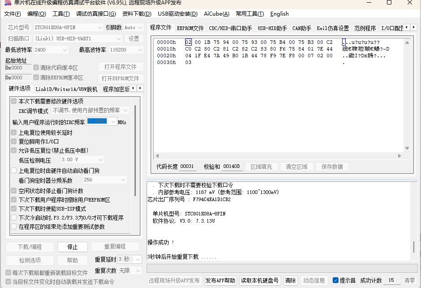Click 扫描串口 button
421x288 pixels.
pyautogui.click(x=18, y=39)
